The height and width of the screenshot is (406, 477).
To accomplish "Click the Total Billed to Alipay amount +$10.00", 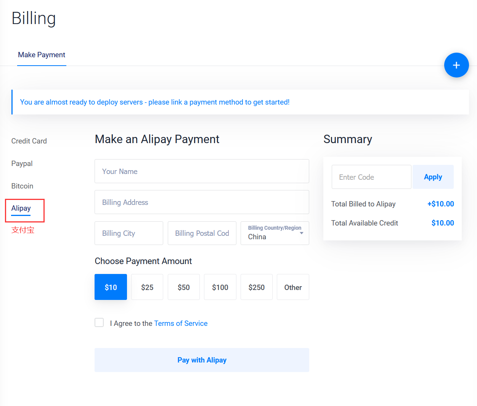I will pyautogui.click(x=441, y=204).
